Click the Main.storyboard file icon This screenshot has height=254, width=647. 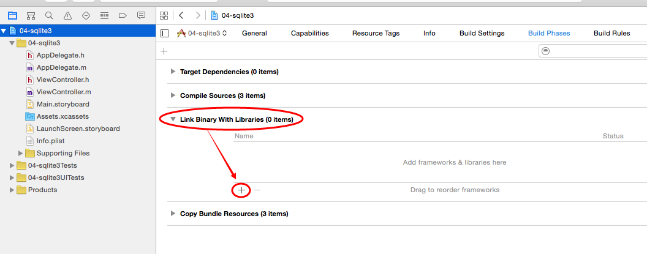(x=29, y=104)
